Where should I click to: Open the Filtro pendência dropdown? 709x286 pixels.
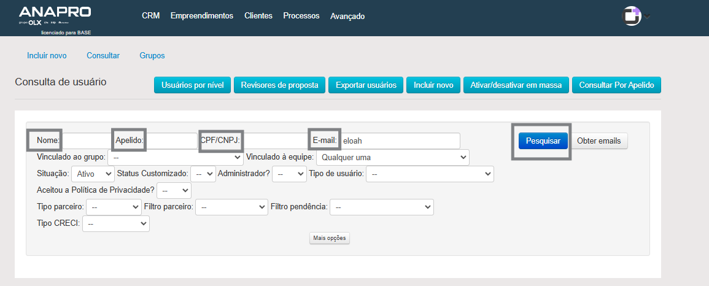pyautogui.click(x=382, y=207)
